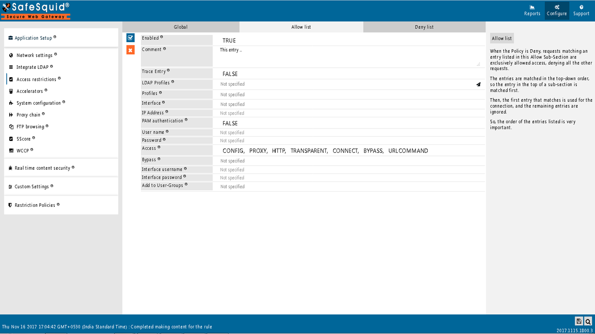The image size is (595, 334).
Task: Toggle the Enabled value TRUE
Action: click(x=229, y=40)
